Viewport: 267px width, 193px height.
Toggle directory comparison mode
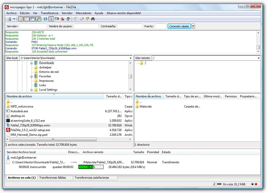point(76,19)
